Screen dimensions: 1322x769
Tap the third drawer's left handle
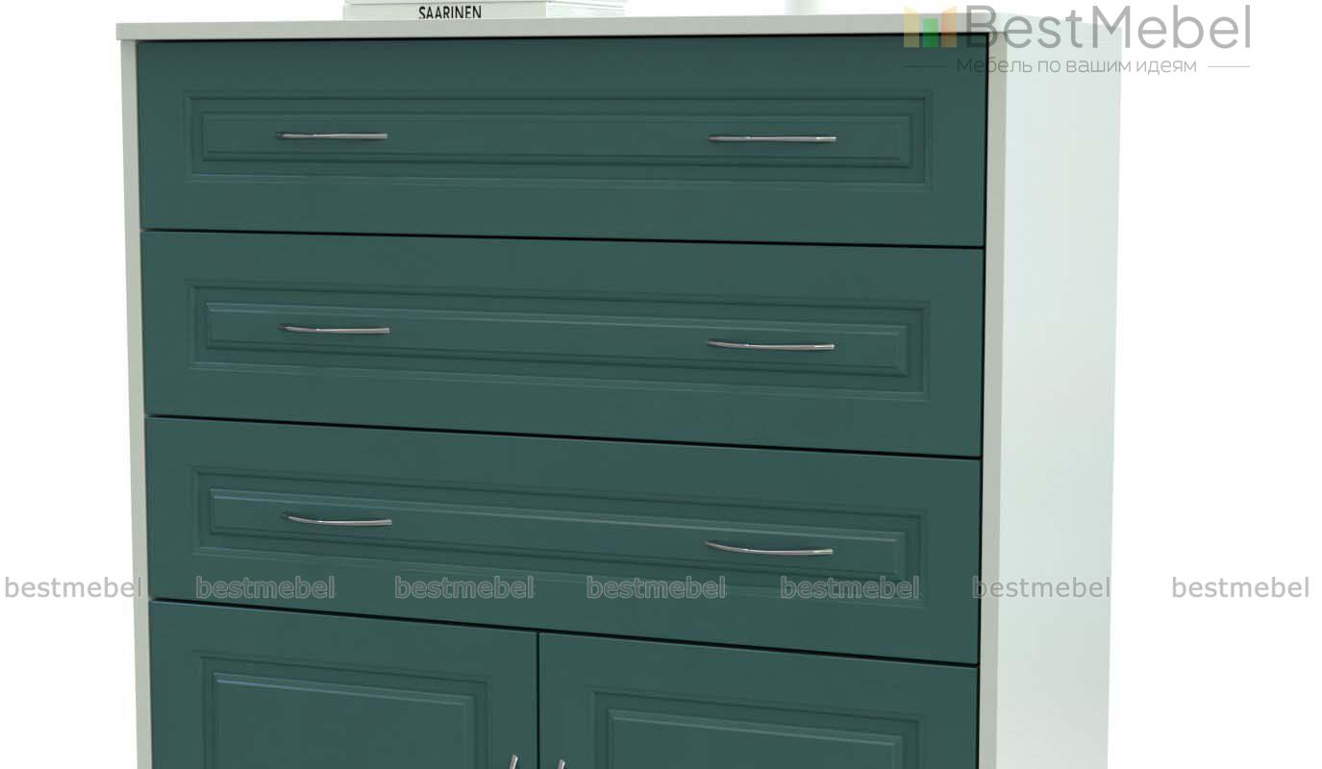click(x=337, y=521)
